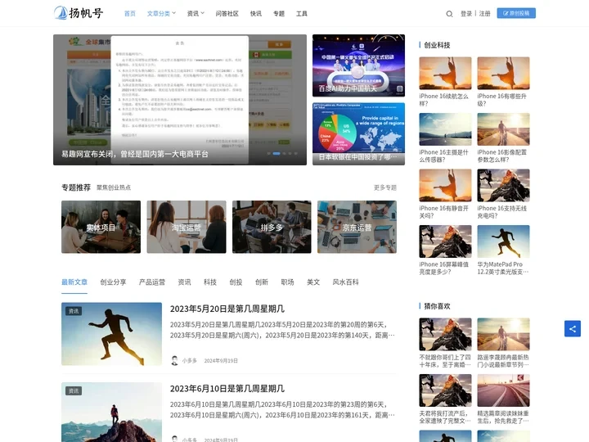
Task: Select the 产品运营 tab
Action: 152,282
